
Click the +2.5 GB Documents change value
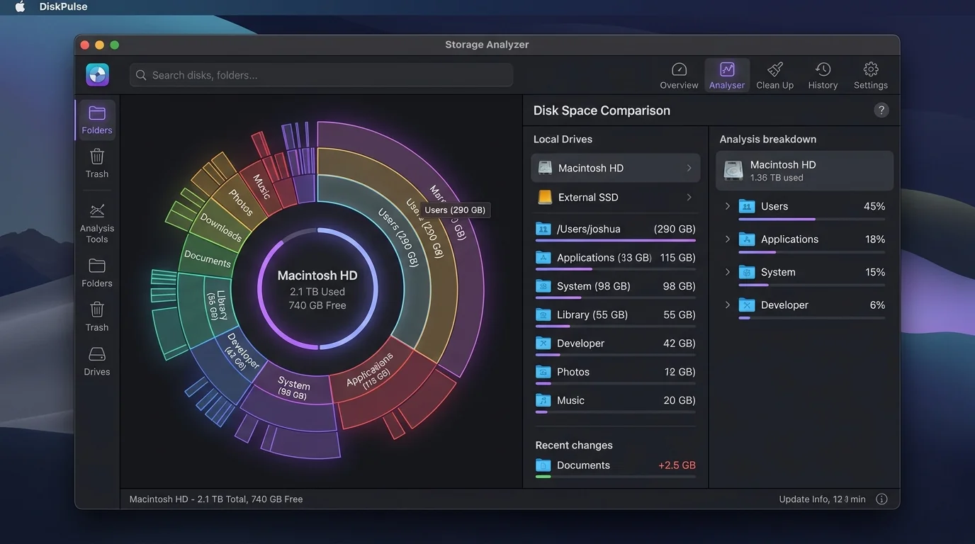tap(677, 465)
